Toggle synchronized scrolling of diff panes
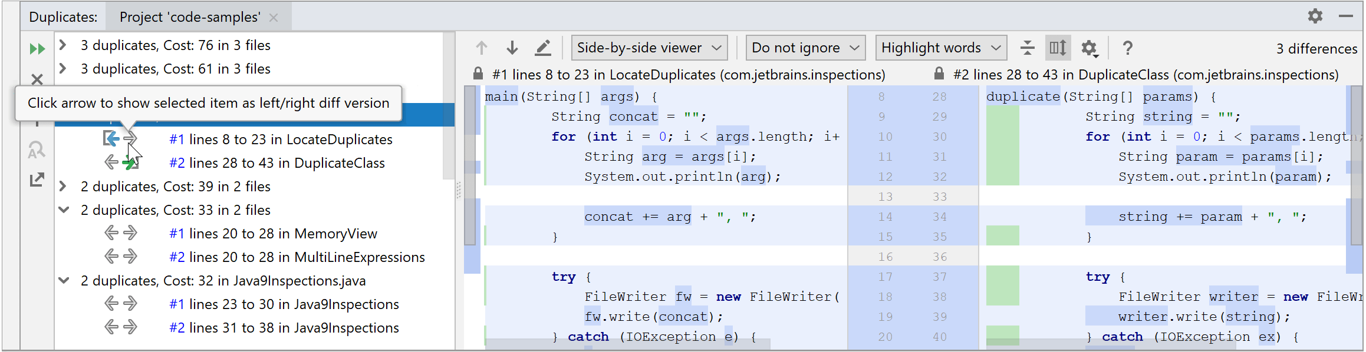1366x352 pixels. pyautogui.click(x=1058, y=48)
